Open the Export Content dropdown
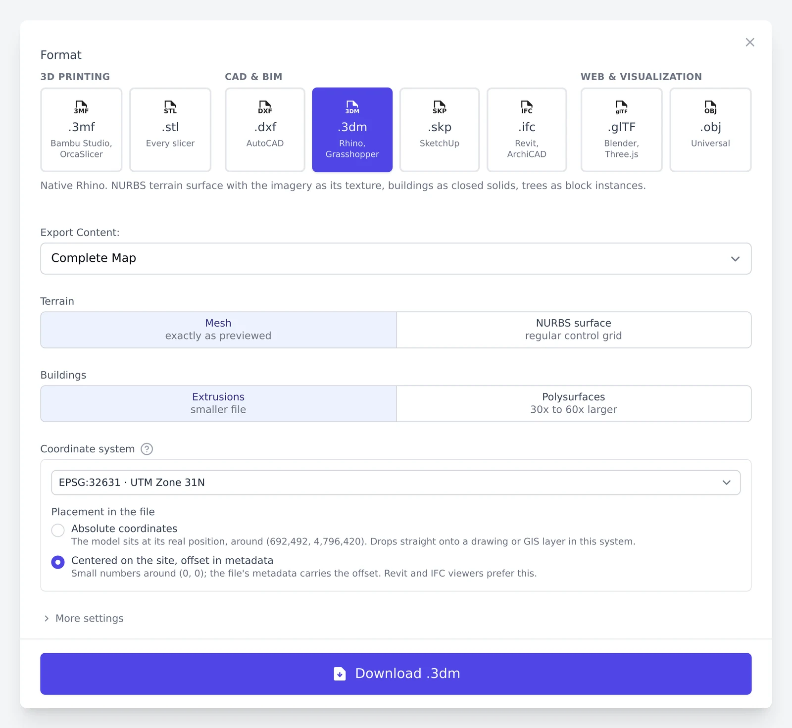 coord(396,258)
